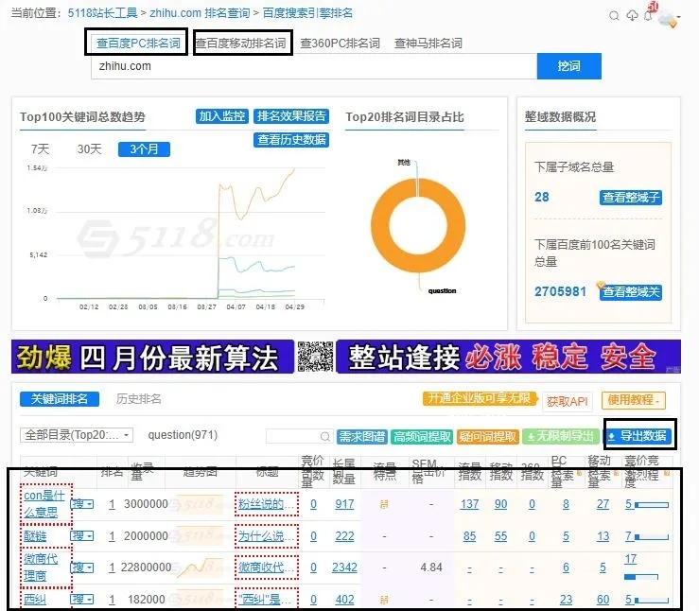Switch to 查百度PC排名词 tab

[138, 43]
